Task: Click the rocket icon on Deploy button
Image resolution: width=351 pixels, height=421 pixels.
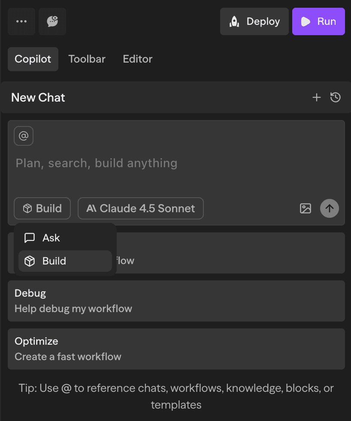Action: pos(234,21)
